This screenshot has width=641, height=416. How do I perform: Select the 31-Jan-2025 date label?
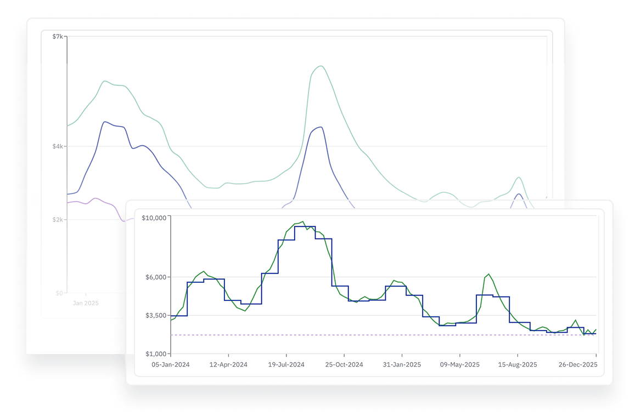(401, 364)
